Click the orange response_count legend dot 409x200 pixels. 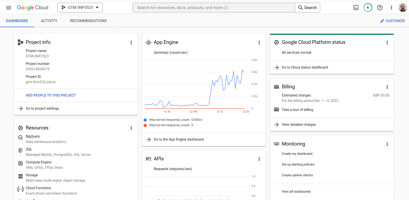click(145, 125)
